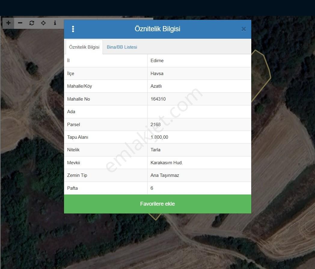Click the İl row label
The height and width of the screenshot is (269, 315).
point(68,61)
